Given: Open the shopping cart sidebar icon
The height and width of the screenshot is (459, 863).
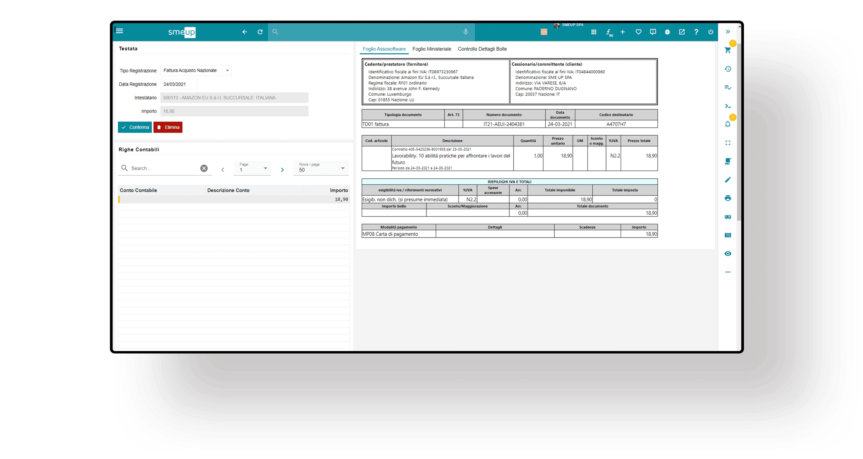Looking at the screenshot, I should 727,50.
